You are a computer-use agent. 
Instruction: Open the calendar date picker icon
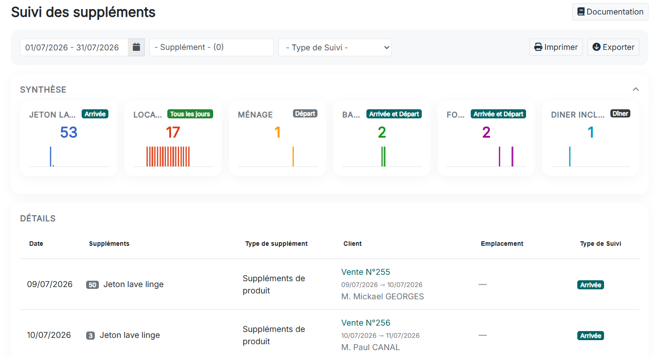point(136,47)
